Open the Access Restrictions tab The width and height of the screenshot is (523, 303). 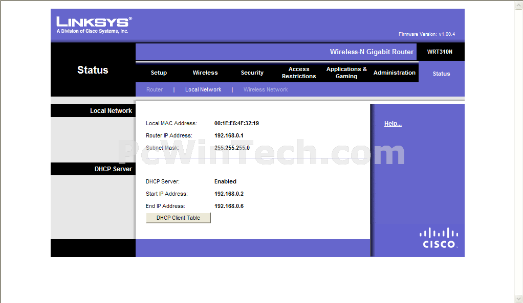click(x=299, y=73)
